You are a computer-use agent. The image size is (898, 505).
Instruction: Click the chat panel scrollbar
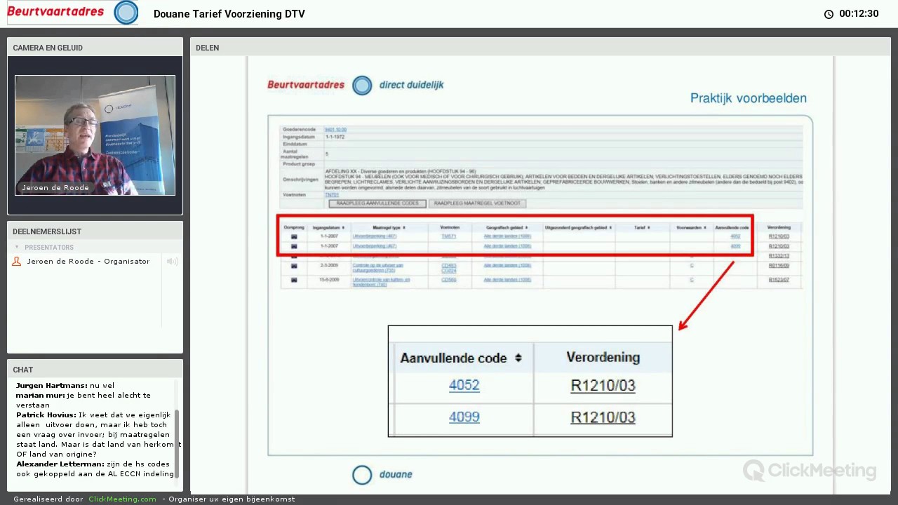click(177, 443)
